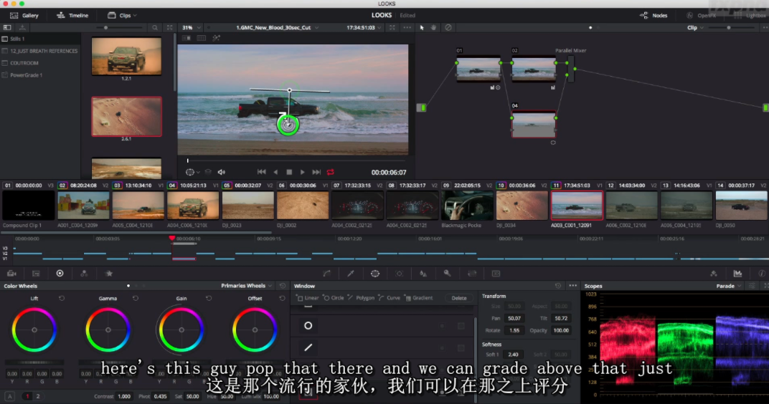Toggle loop playback in the viewer
This screenshot has height=404, width=769.
pyautogui.click(x=331, y=172)
